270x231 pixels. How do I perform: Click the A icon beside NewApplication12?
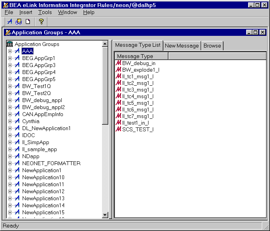[17, 191]
